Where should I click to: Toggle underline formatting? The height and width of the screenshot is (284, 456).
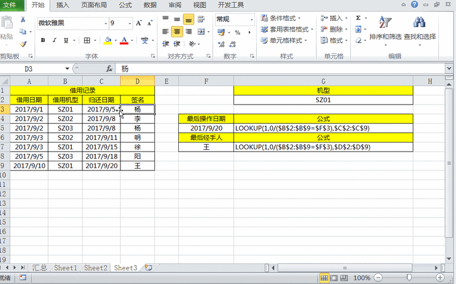click(x=66, y=40)
